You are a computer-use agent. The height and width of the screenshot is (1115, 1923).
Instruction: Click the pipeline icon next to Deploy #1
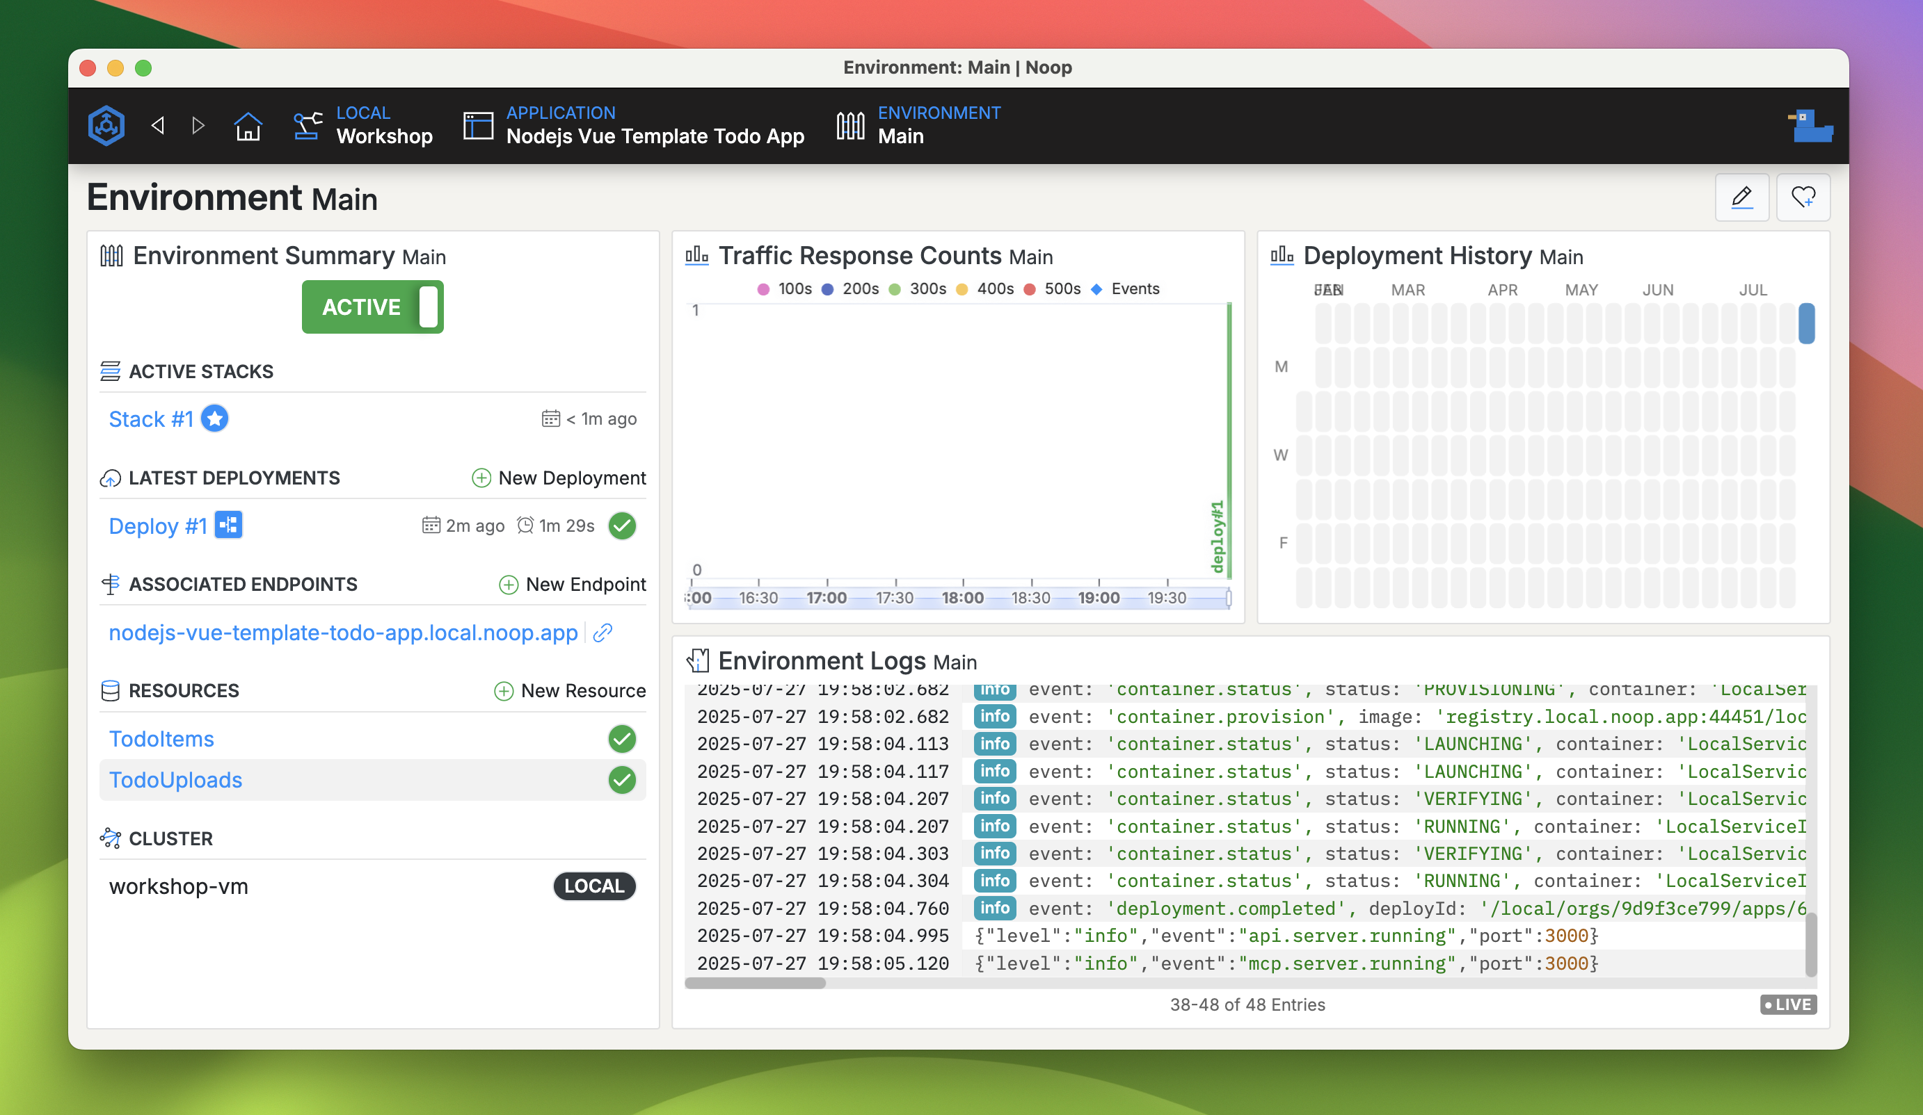(x=229, y=525)
